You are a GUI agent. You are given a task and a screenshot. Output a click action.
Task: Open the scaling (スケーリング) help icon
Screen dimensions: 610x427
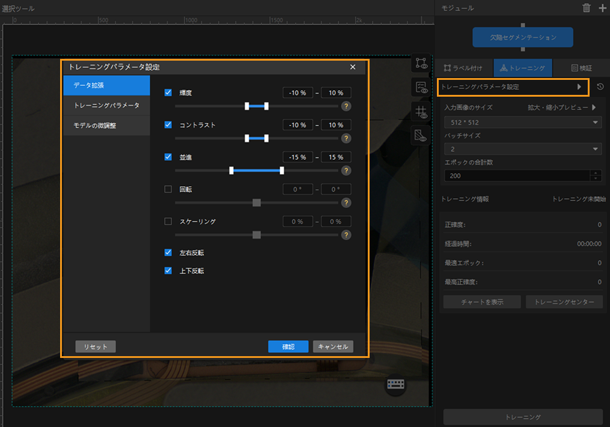346,235
